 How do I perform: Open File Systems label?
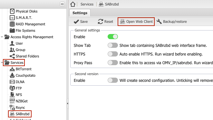tap(25, 30)
